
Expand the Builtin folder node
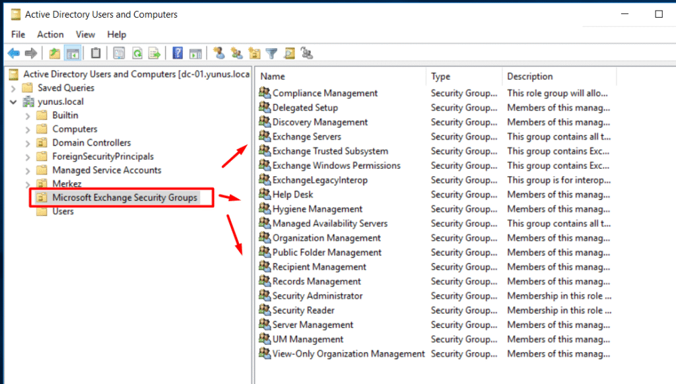click(27, 115)
